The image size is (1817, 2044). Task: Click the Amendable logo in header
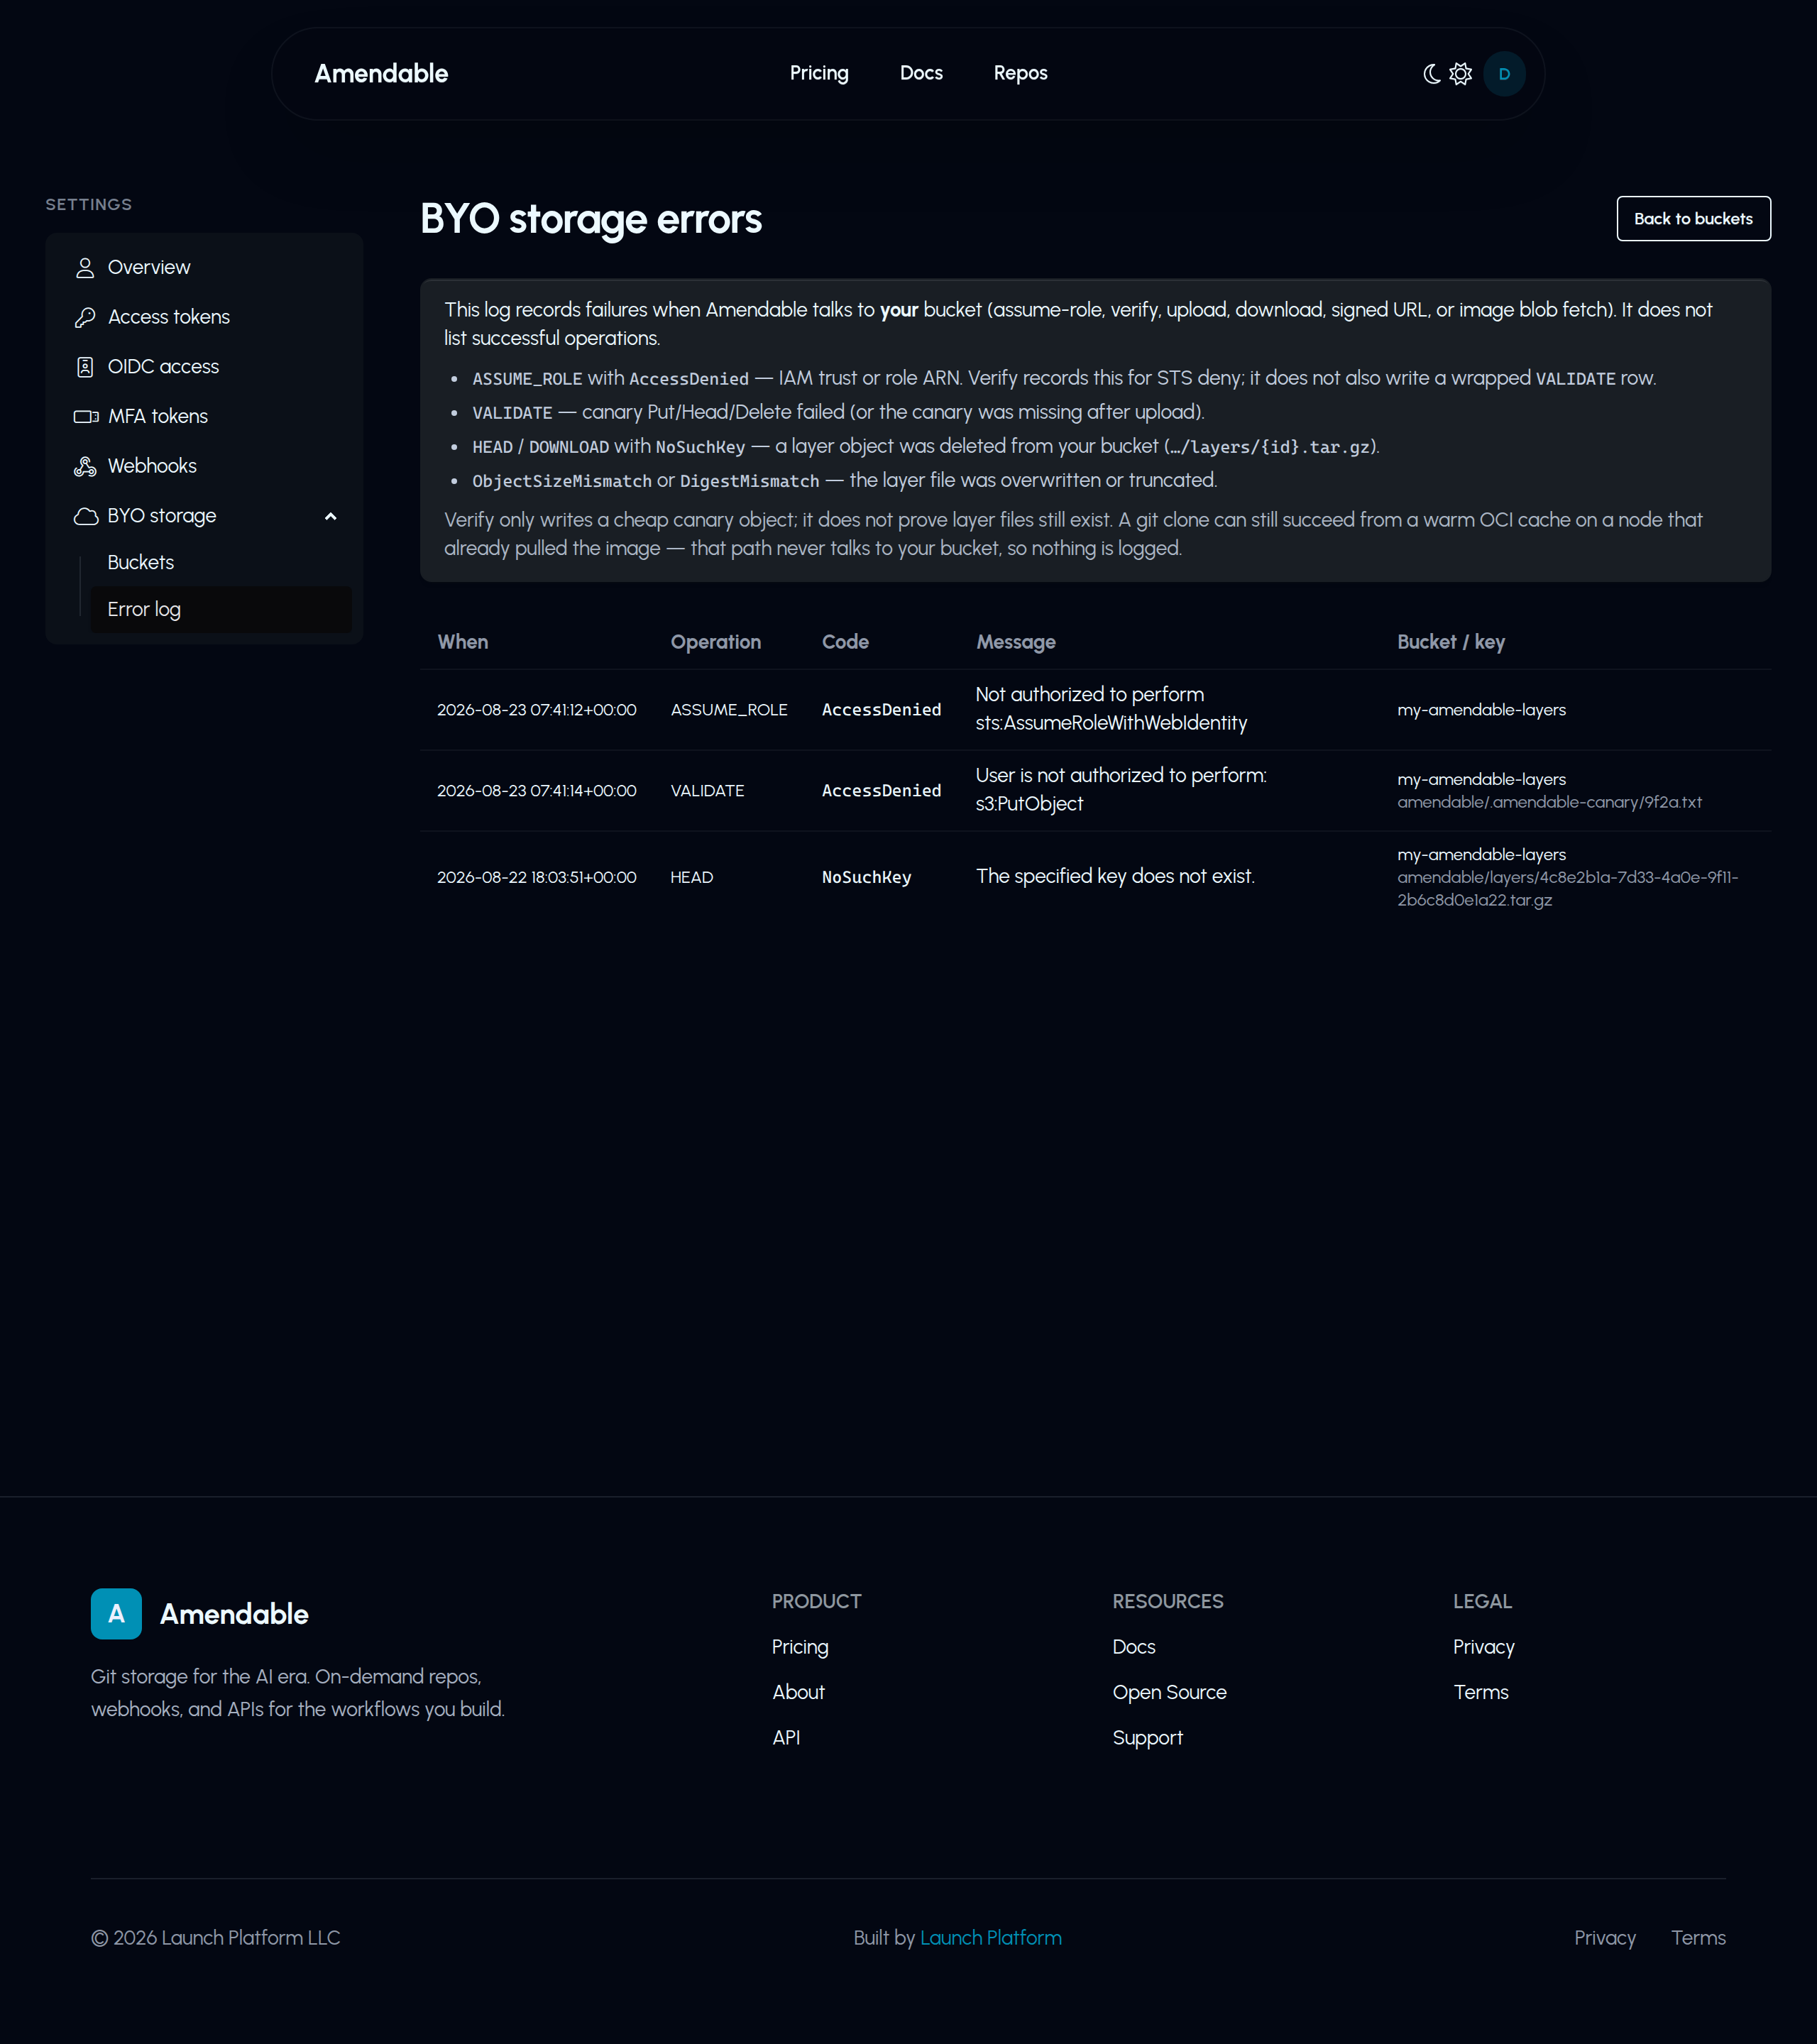pos(381,73)
